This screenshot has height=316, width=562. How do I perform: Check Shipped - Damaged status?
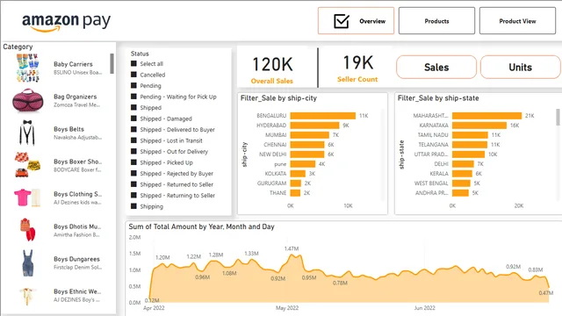coord(133,118)
